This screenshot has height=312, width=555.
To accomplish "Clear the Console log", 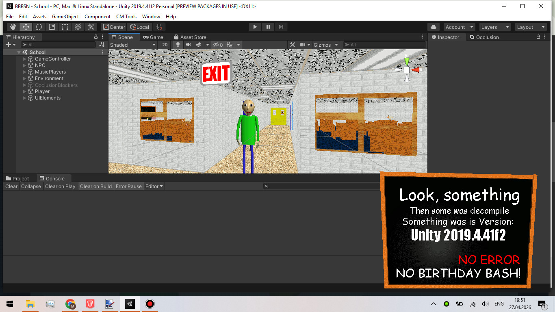I will click(11, 186).
